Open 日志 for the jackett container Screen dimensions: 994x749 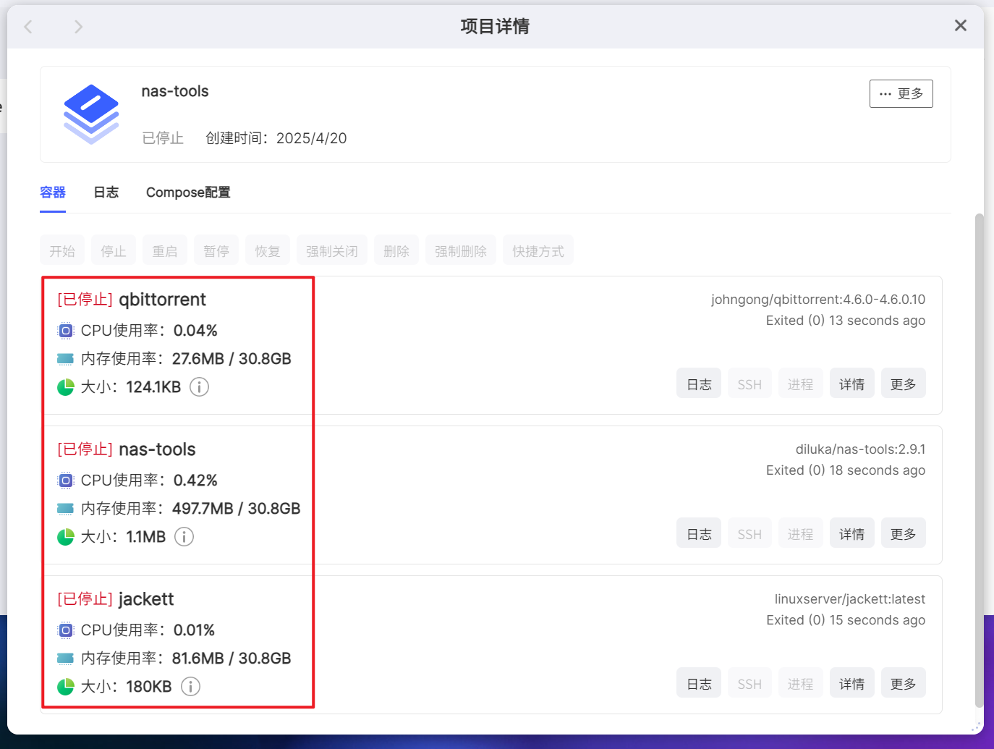699,683
